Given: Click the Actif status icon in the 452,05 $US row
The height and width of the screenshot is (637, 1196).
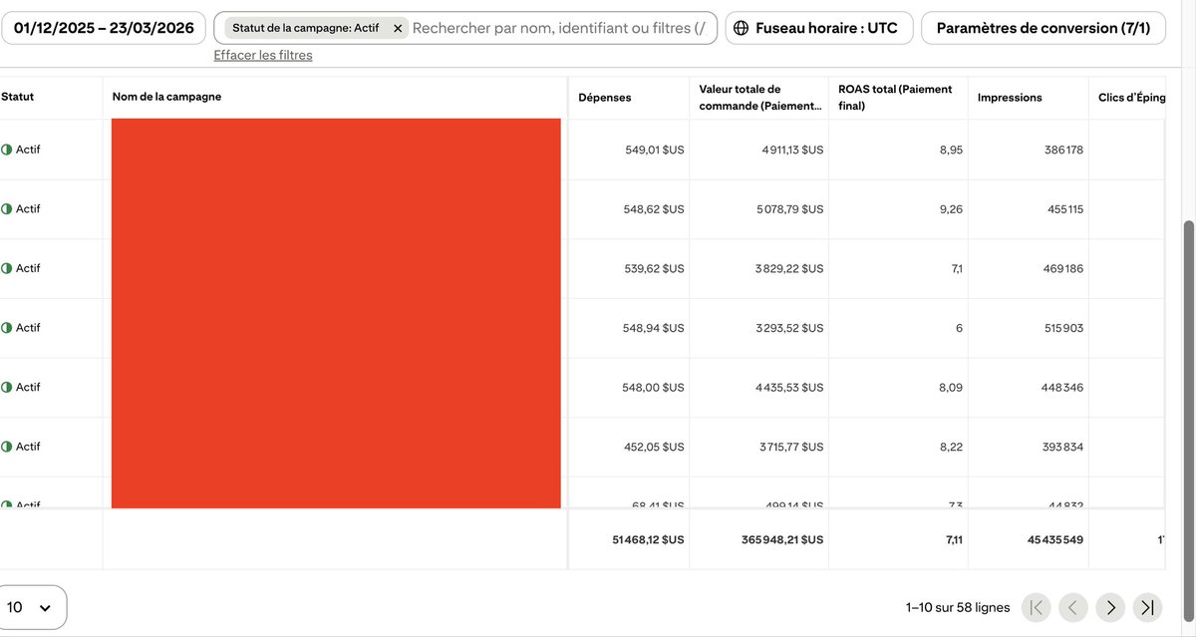Looking at the screenshot, I should pos(7,447).
